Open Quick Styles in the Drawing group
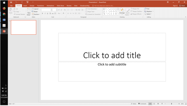The width and height of the screenshot is (187, 106). (128, 11)
